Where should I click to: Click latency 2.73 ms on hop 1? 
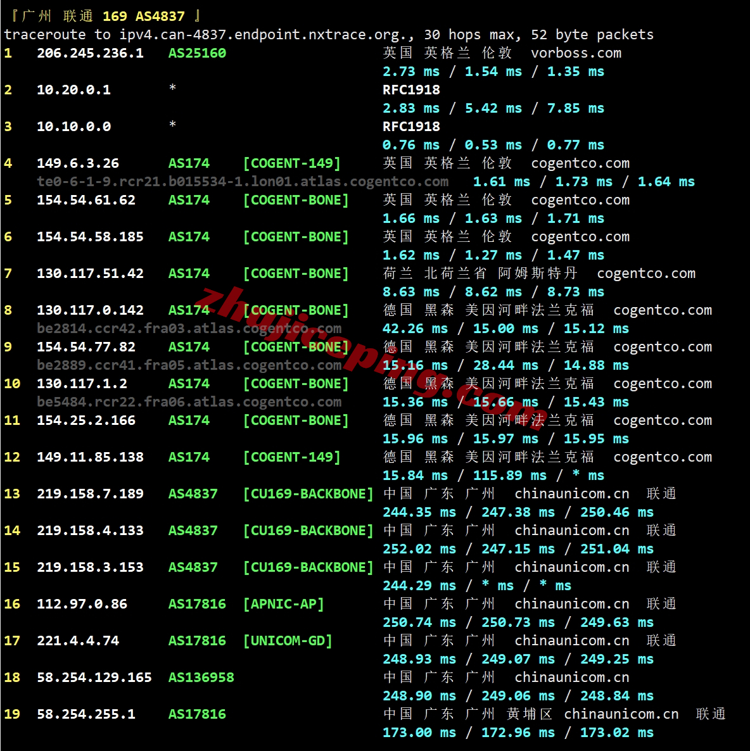tap(410, 72)
